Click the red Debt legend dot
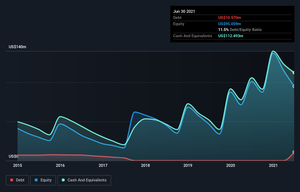The width and height of the screenshot is (300, 192). [12, 180]
